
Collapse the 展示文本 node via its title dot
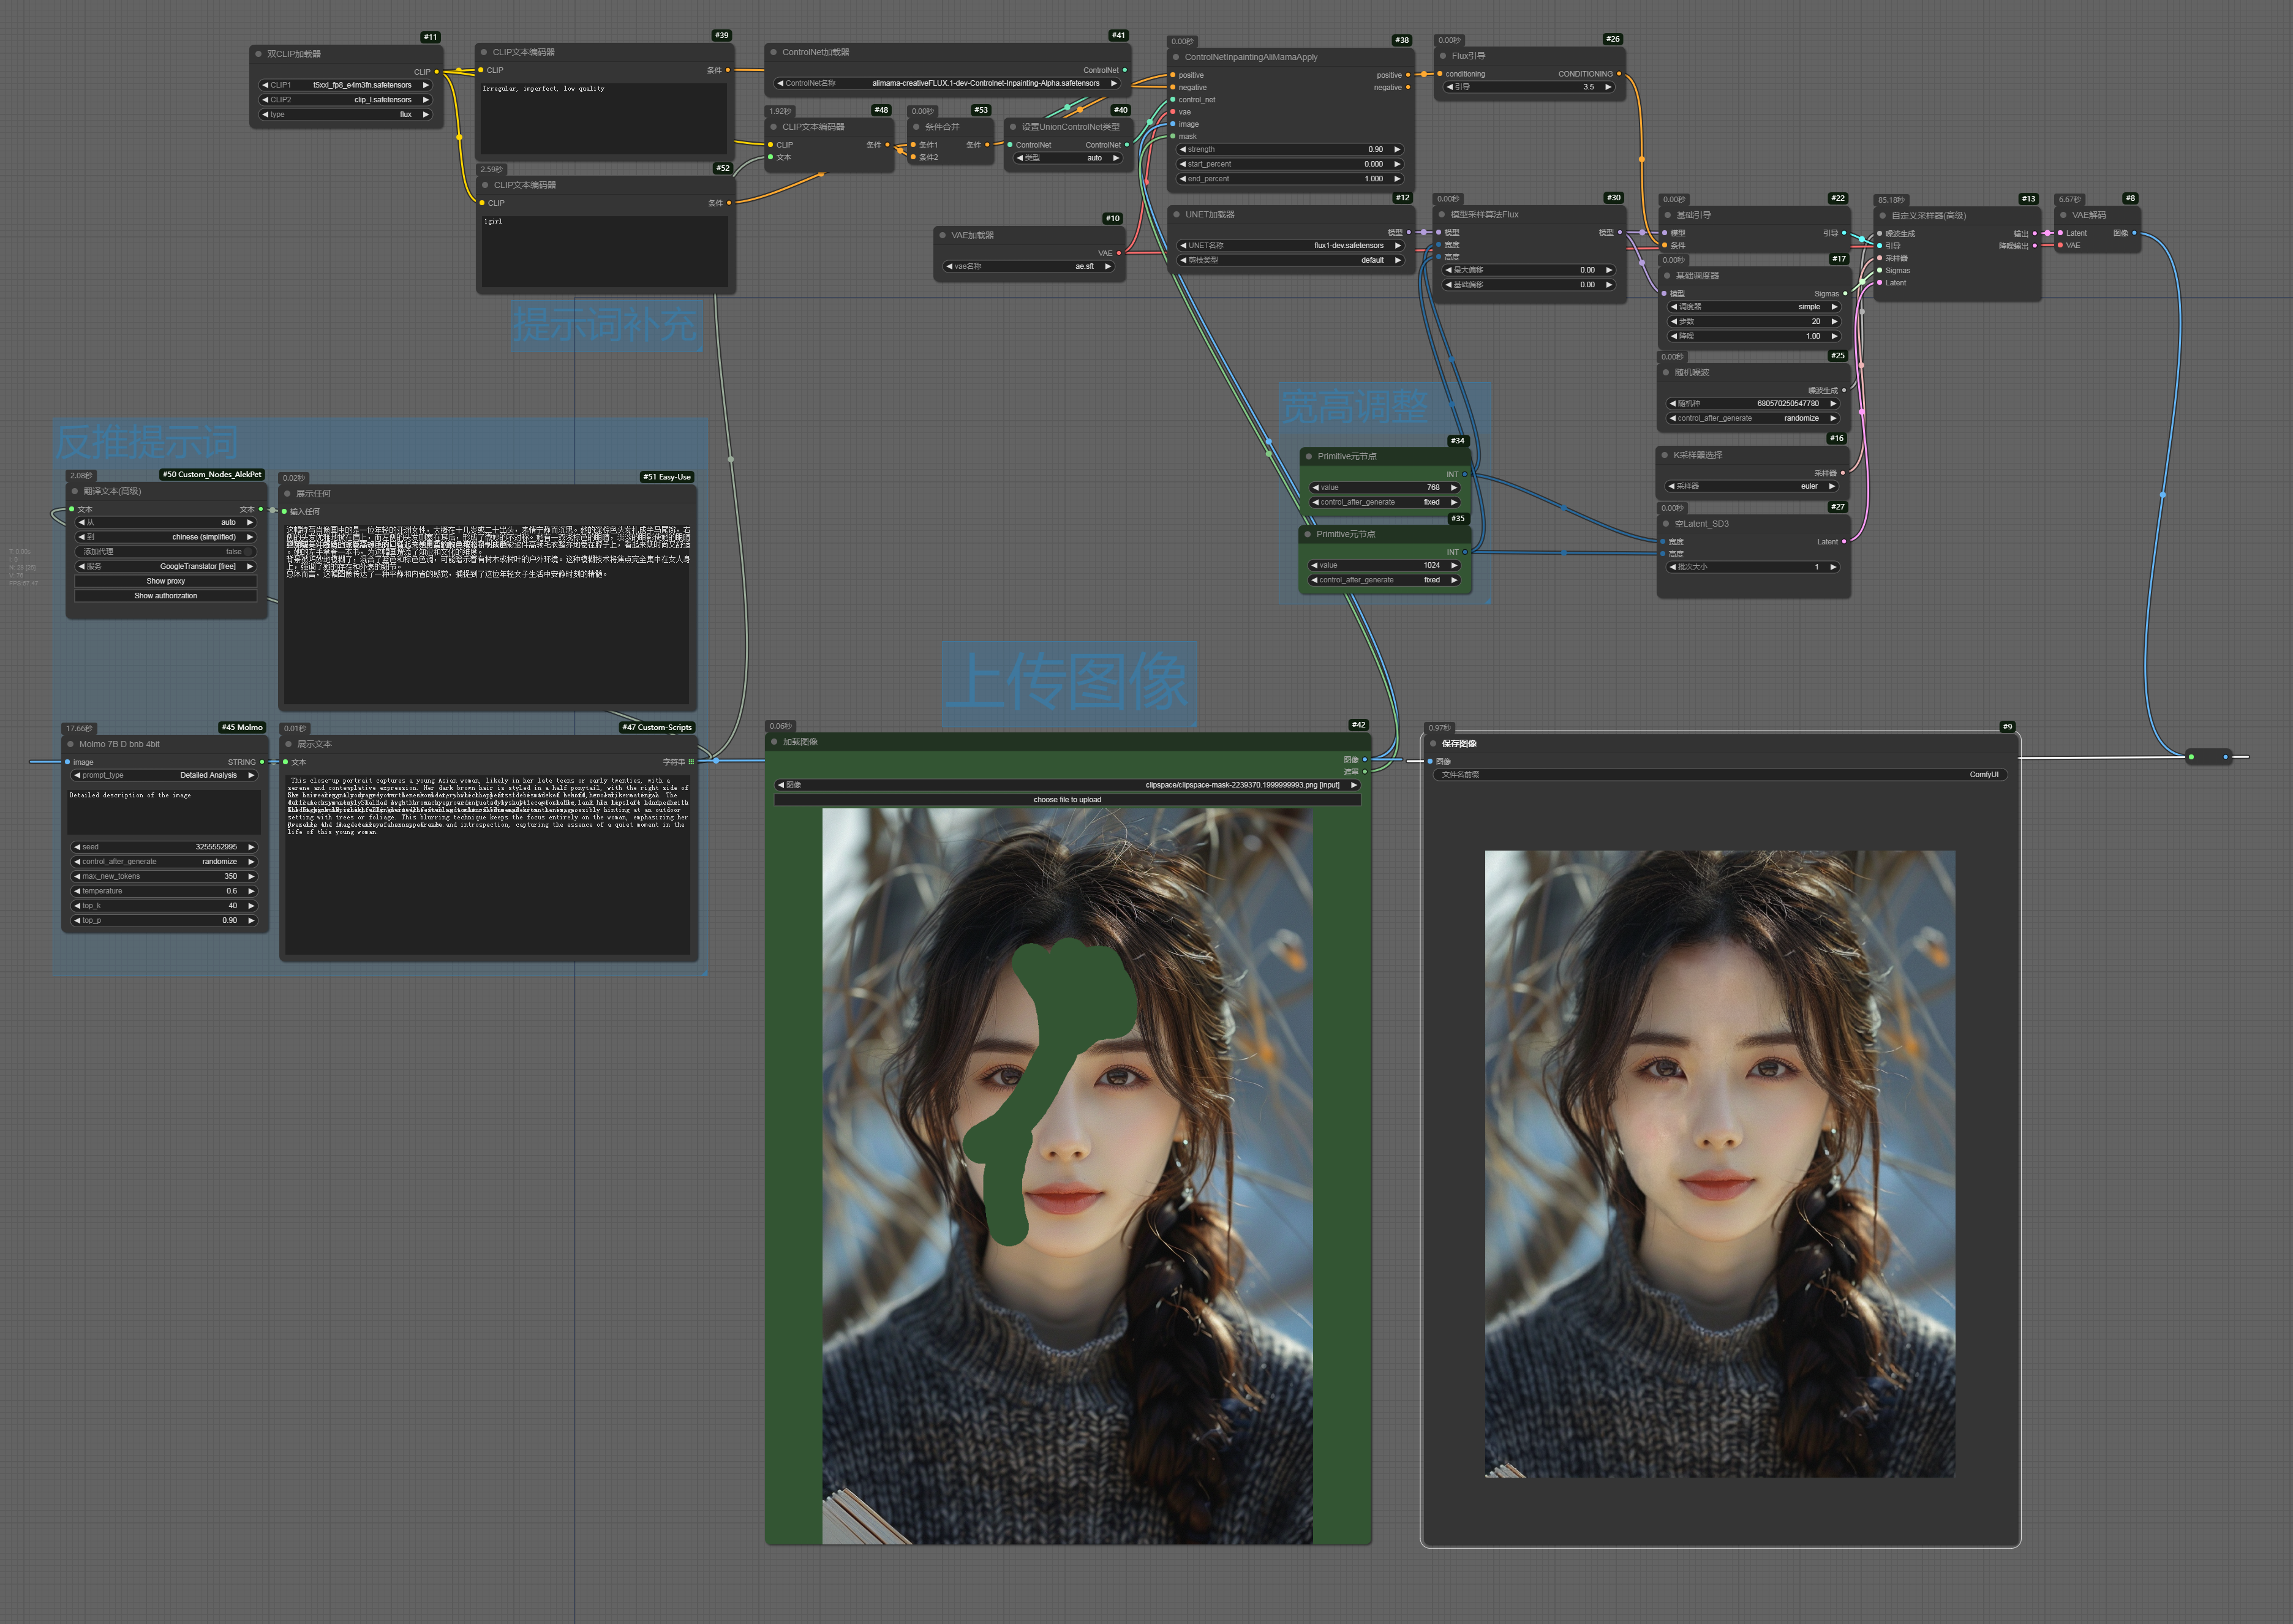(288, 744)
